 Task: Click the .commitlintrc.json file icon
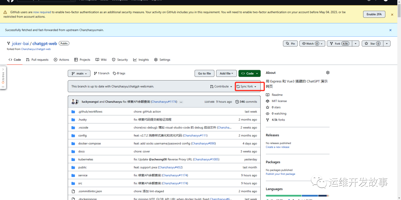(73, 191)
